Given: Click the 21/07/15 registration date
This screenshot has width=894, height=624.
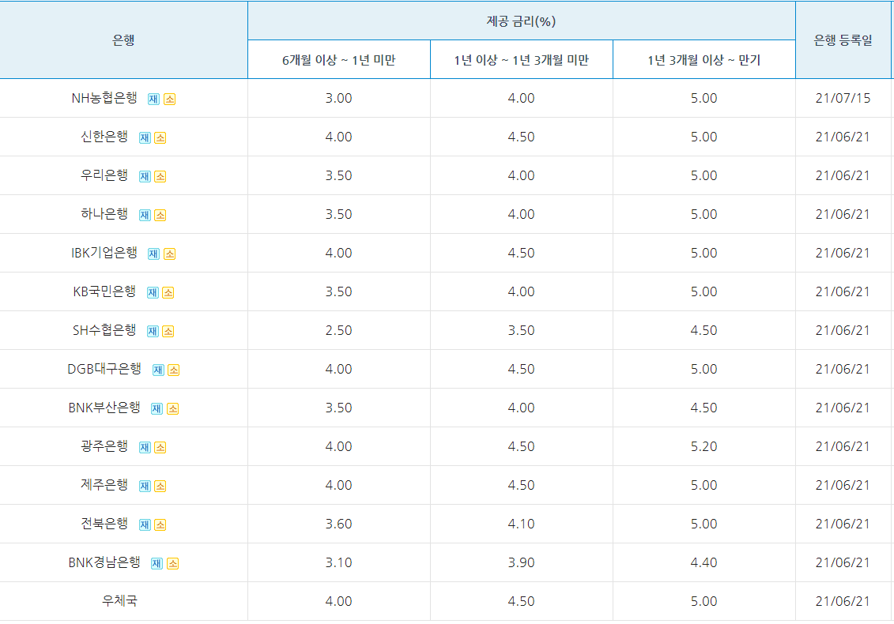Looking at the screenshot, I should (x=843, y=98).
